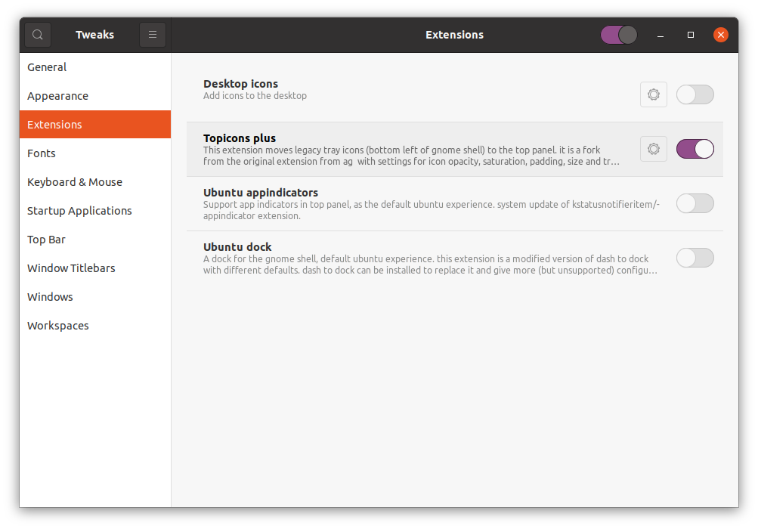The image size is (758, 529).
Task: Open the Fonts section
Action: [95, 153]
